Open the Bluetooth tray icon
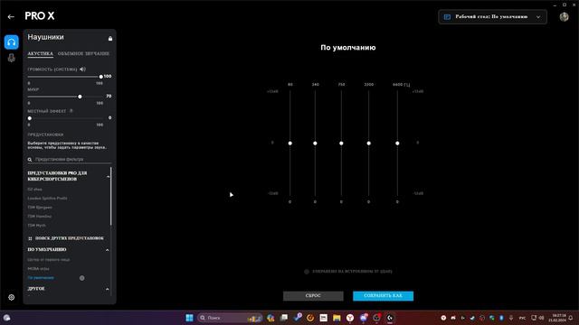This screenshot has height=325, width=579. 501,318
